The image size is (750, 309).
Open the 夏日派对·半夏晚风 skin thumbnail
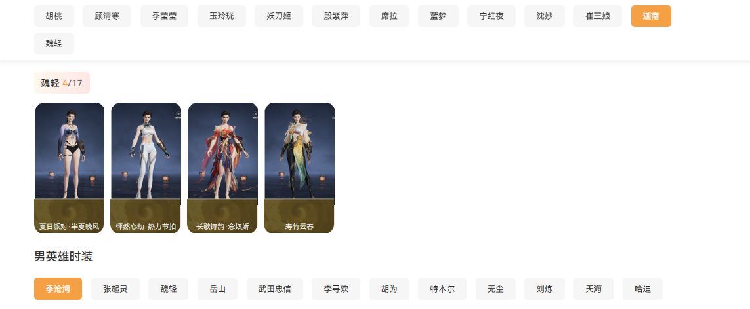pyautogui.click(x=70, y=168)
